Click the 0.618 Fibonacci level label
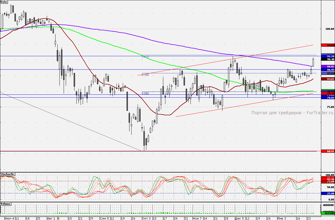This screenshot has height=220, width=335. tap(145, 57)
